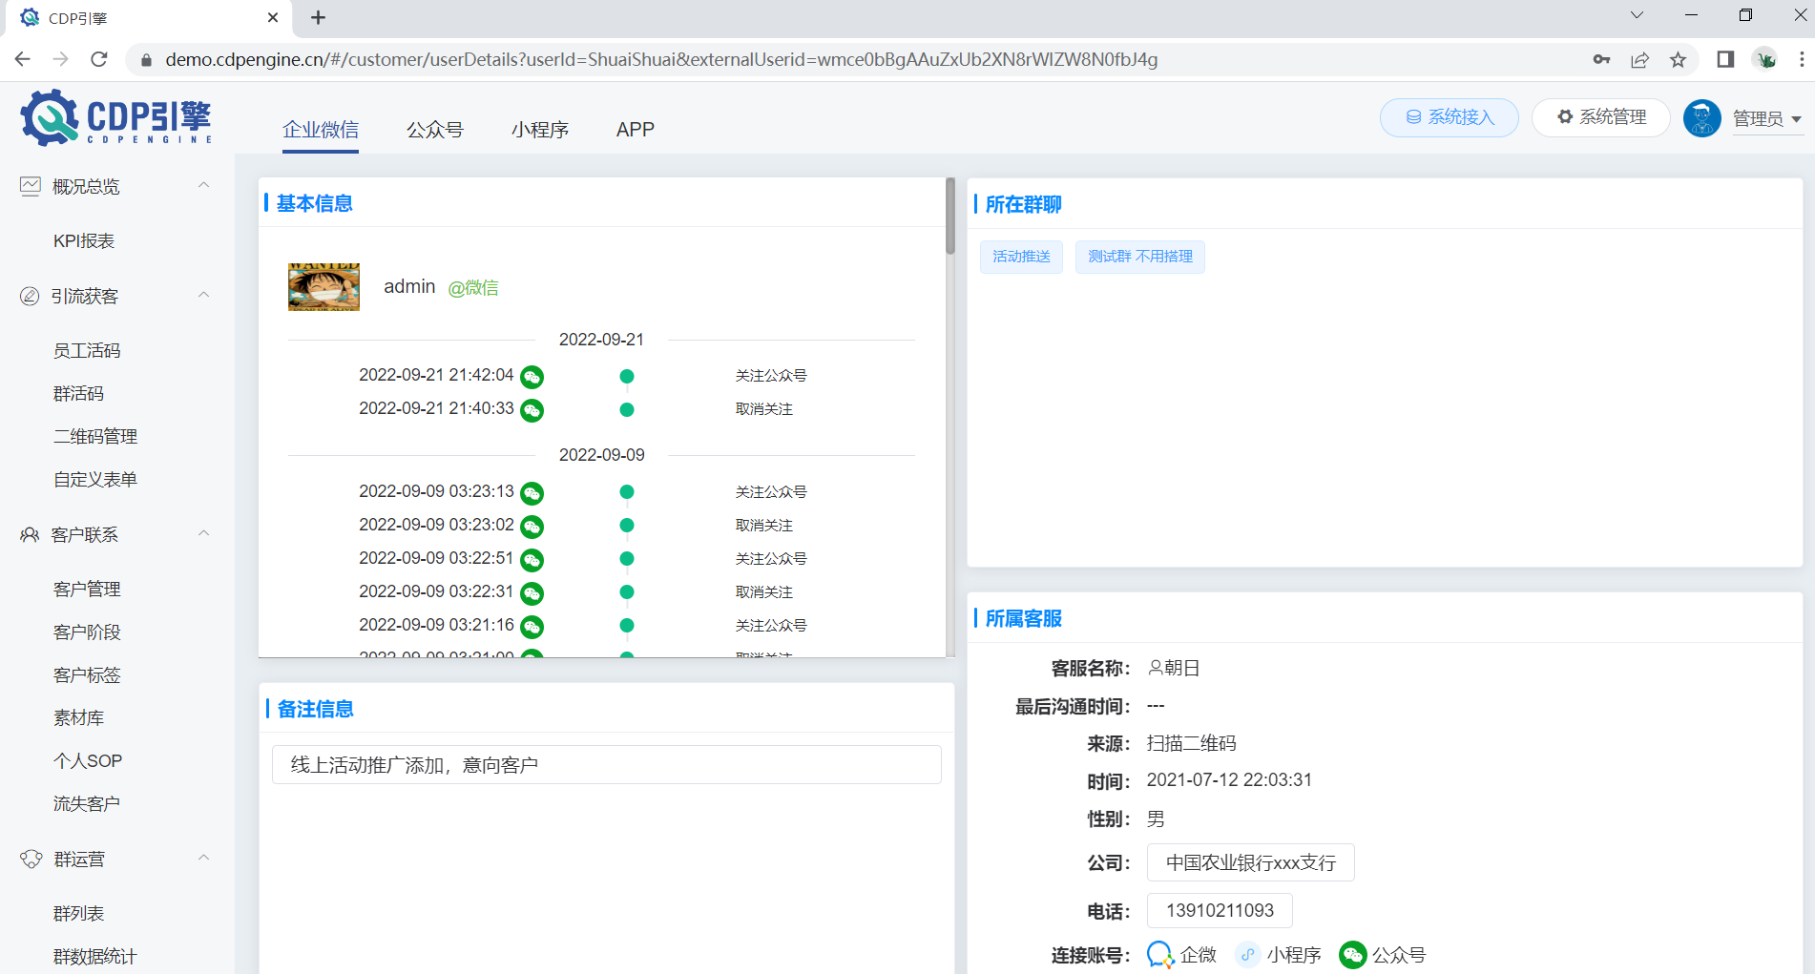Click the 系统管理 button
This screenshot has width=1815, height=974.
tap(1601, 117)
